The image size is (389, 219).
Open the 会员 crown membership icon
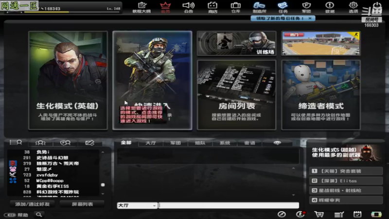pos(165,7)
